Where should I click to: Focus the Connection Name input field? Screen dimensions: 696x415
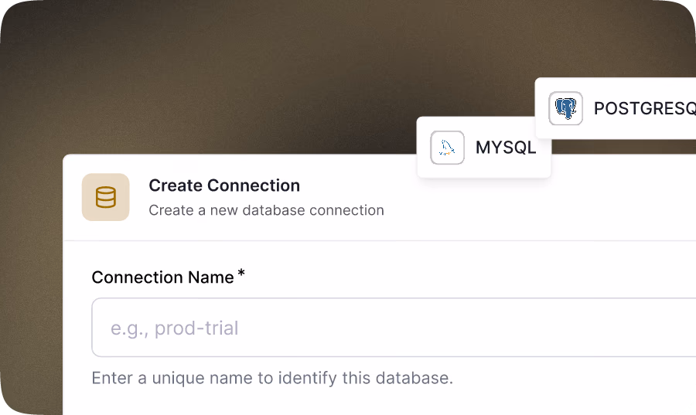394,327
